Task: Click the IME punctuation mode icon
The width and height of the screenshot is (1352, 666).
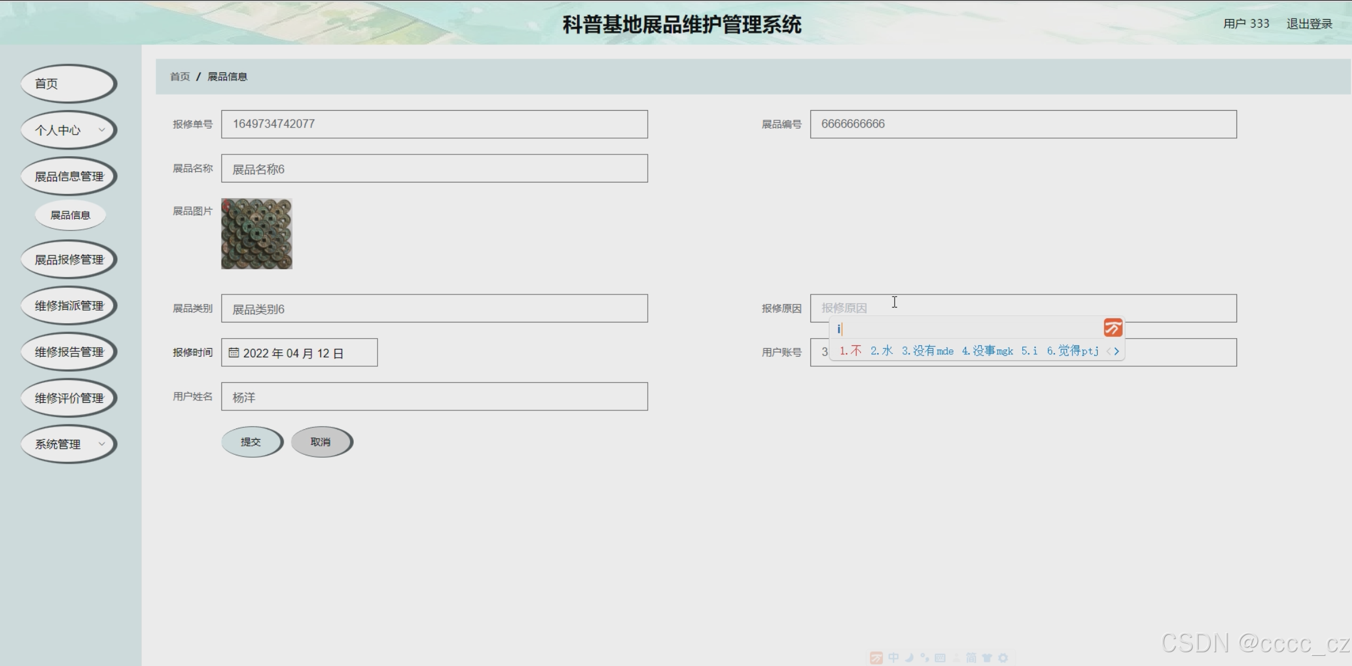Action: click(925, 658)
